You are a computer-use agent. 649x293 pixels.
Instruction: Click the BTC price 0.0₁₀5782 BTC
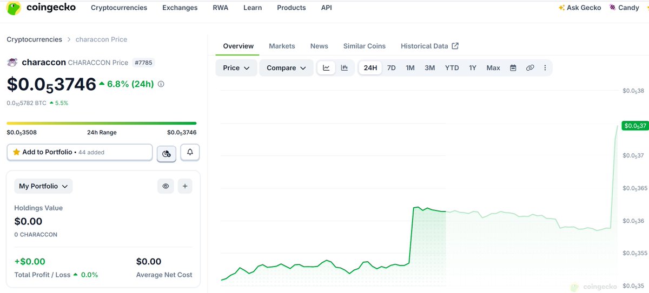[x=27, y=103]
